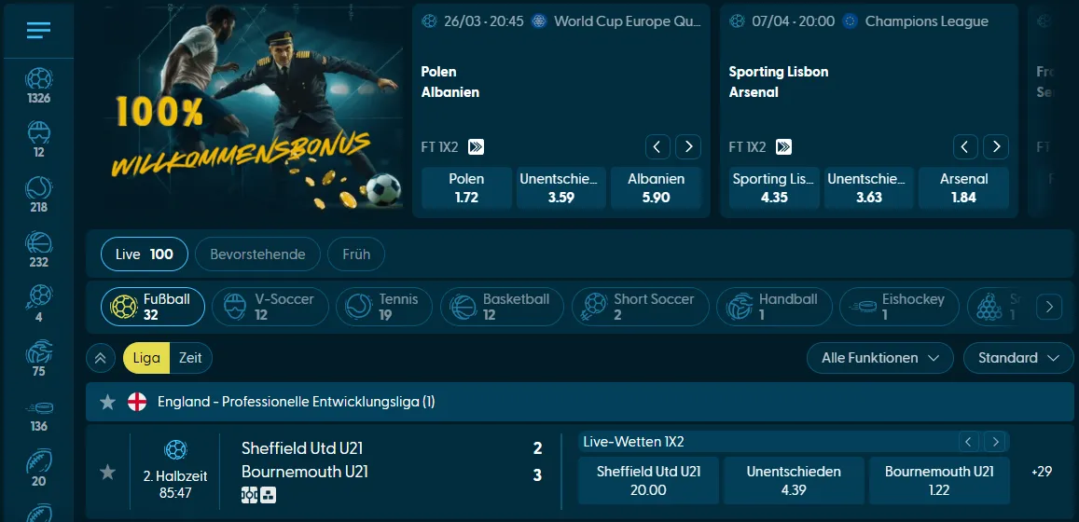Open the Alle Funktionen dropdown

click(x=880, y=358)
